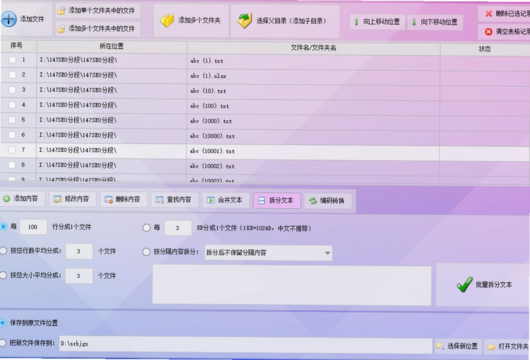Screen dimensions: 530x360
Task: Click the 按总行数平均分成 count field
Action: pos(79,251)
